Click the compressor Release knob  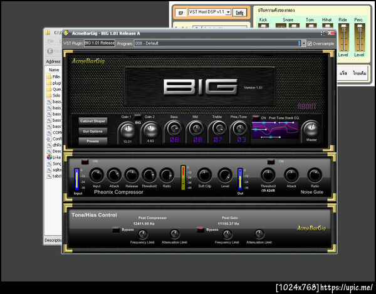coord(132,176)
